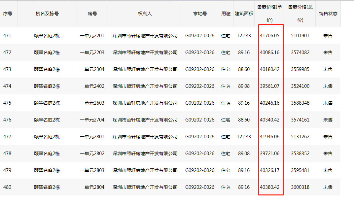Click unit price 40086.16
Viewport: 354px width, 207px height.
269,52
